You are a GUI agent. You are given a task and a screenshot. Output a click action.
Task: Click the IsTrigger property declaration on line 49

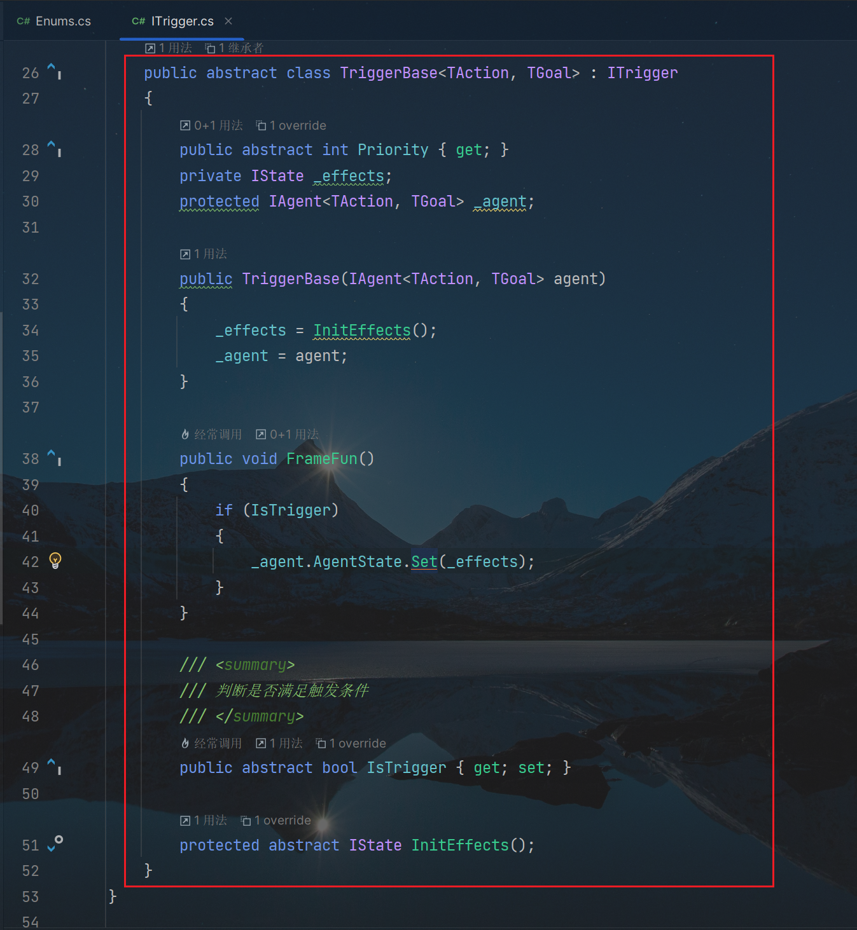[x=407, y=768]
